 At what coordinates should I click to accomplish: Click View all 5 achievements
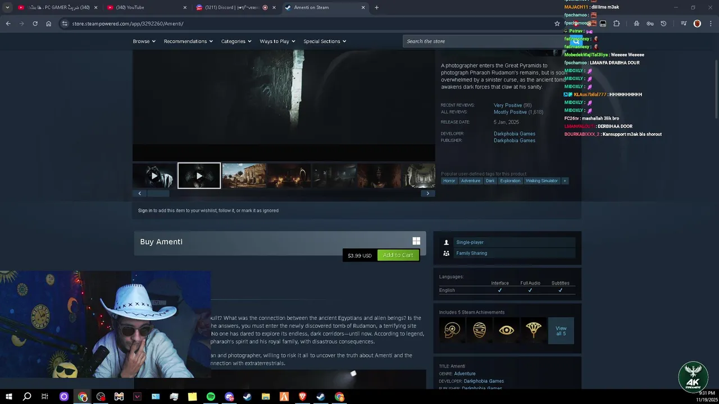[561, 330]
